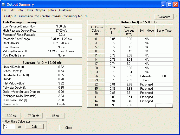180x135 pixels.
Task: Click the Burst Swim Time value 2.00
Action: pos(61,100)
